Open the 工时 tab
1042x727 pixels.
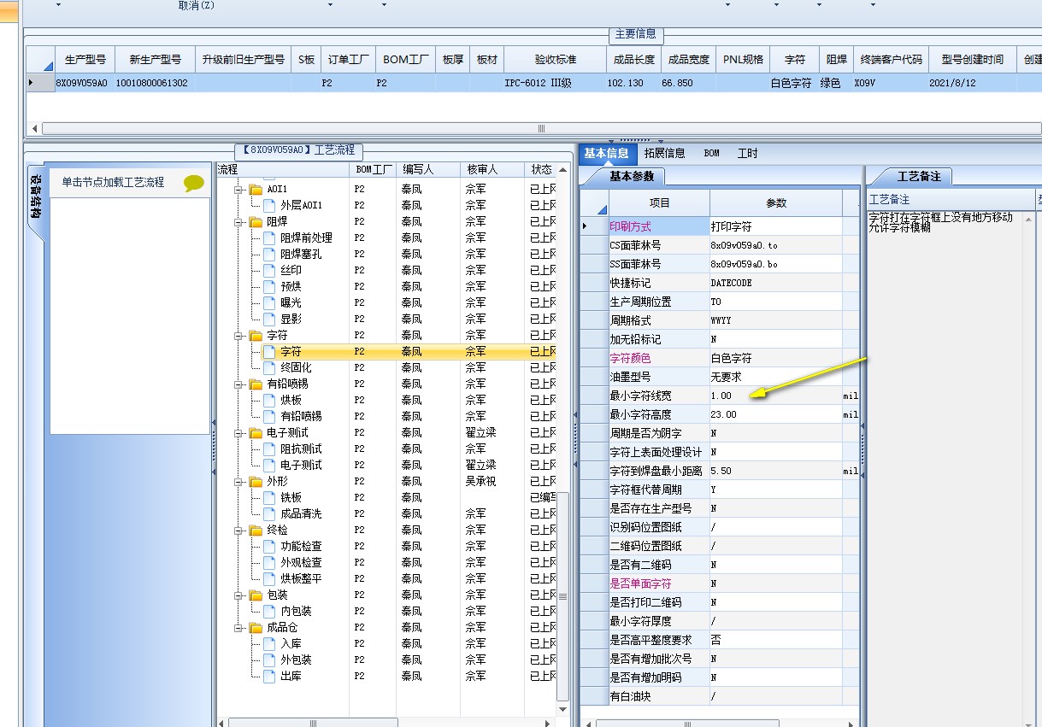pyautogui.click(x=748, y=154)
